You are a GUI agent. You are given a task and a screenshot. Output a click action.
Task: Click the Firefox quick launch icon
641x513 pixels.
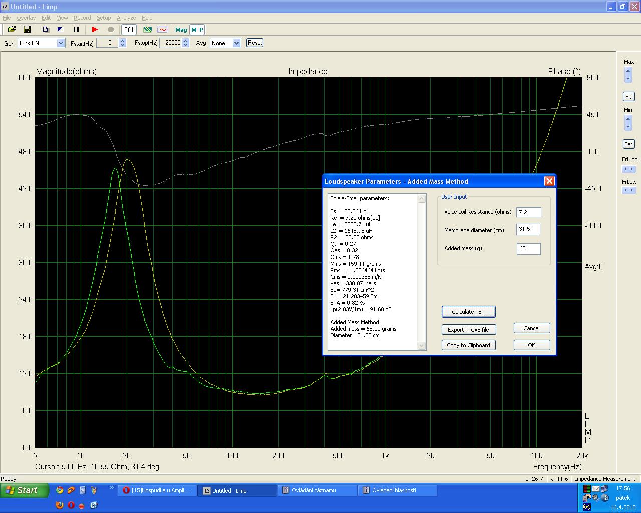pos(60,505)
